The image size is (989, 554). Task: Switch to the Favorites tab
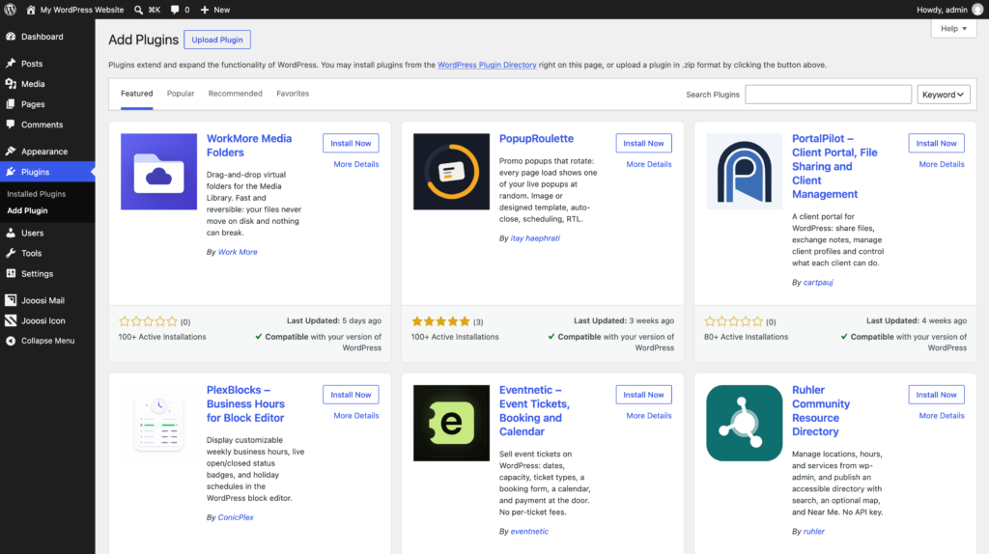click(x=293, y=94)
